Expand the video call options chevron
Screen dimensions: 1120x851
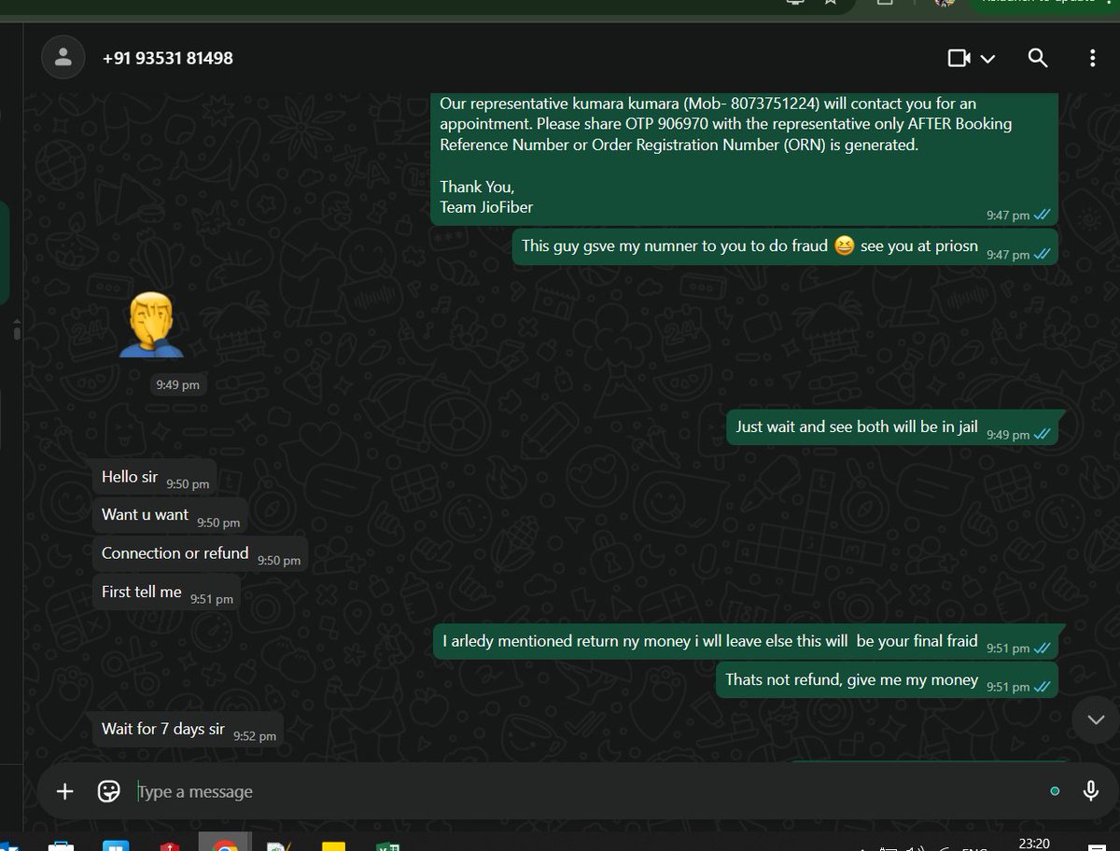[x=988, y=58]
